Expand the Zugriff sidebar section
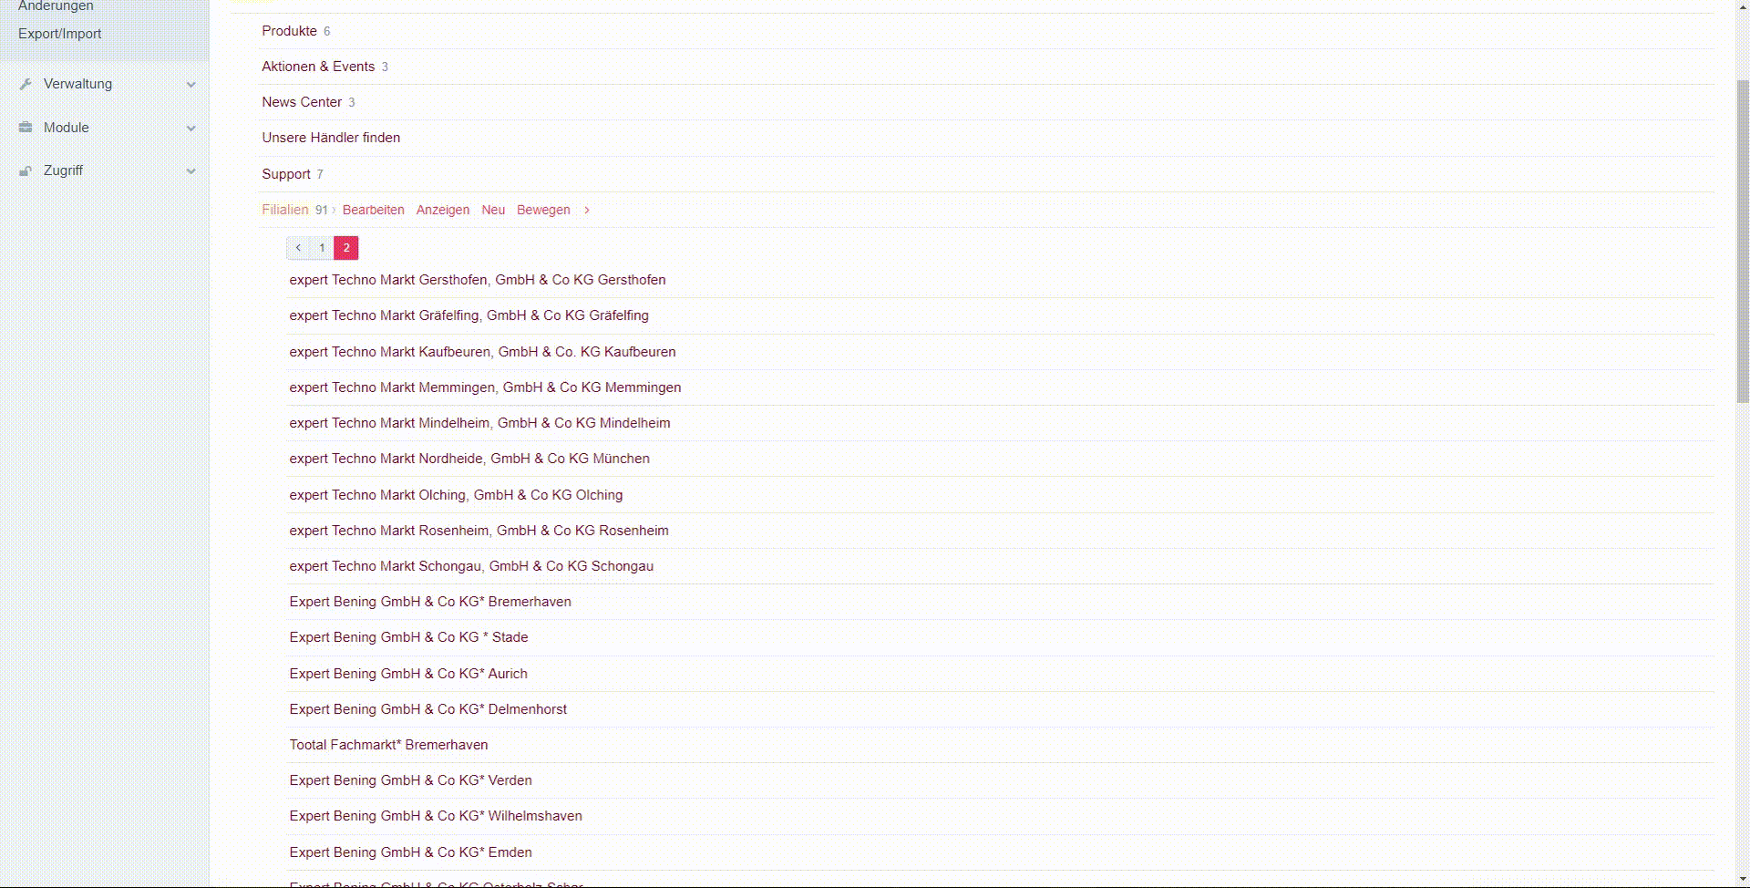This screenshot has height=888, width=1750. pos(191,171)
